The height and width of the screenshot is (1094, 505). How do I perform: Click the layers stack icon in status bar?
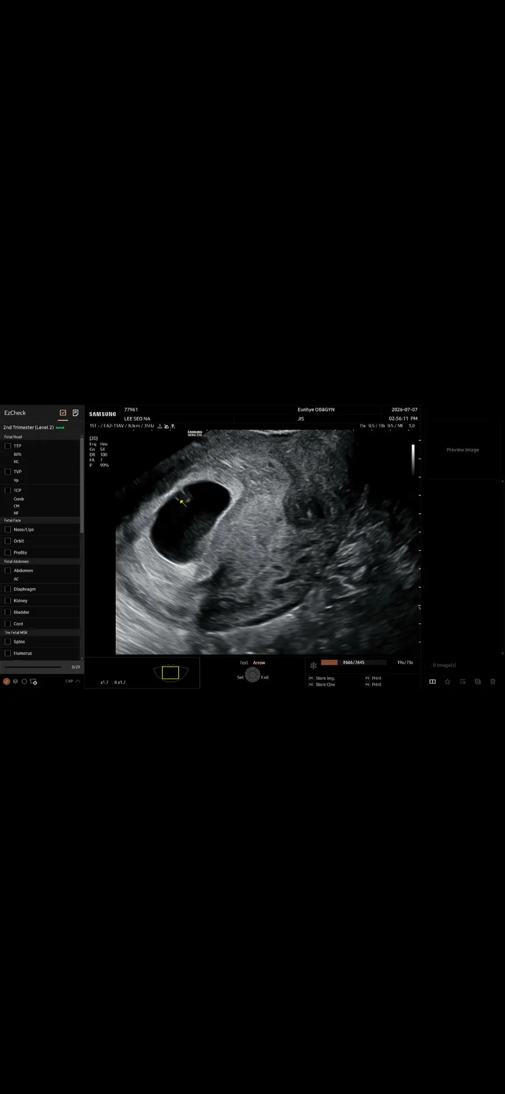coord(15,681)
